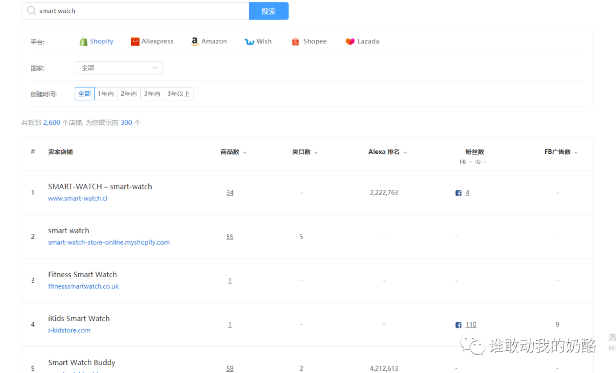The image size is (616, 373).
Task: Click the Shopee bag icon
Action: pyautogui.click(x=295, y=42)
